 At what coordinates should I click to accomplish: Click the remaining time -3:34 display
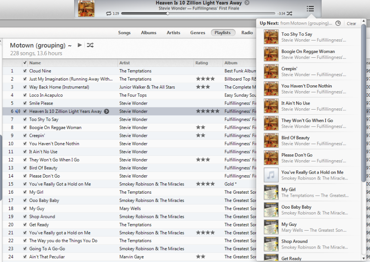coord(281,14)
